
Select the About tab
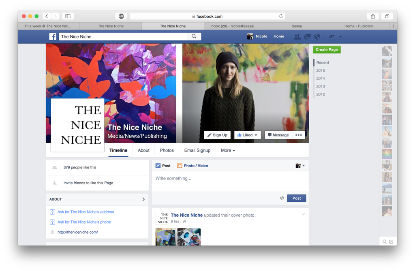click(143, 150)
